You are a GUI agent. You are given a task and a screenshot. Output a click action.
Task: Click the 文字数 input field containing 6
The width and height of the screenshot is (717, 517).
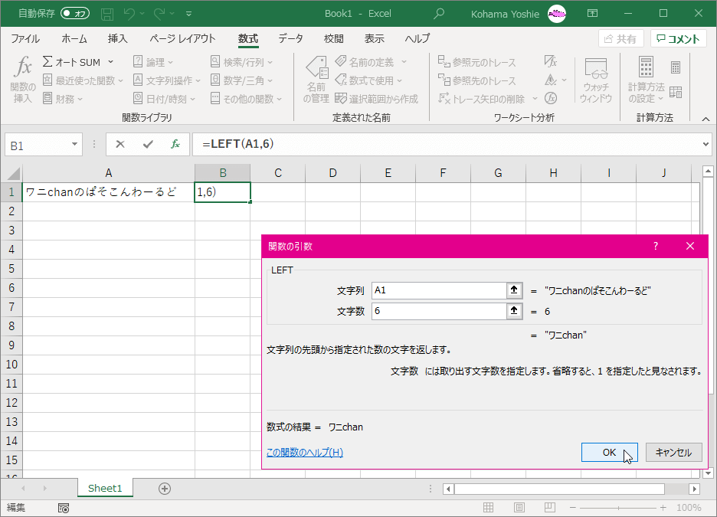point(437,311)
